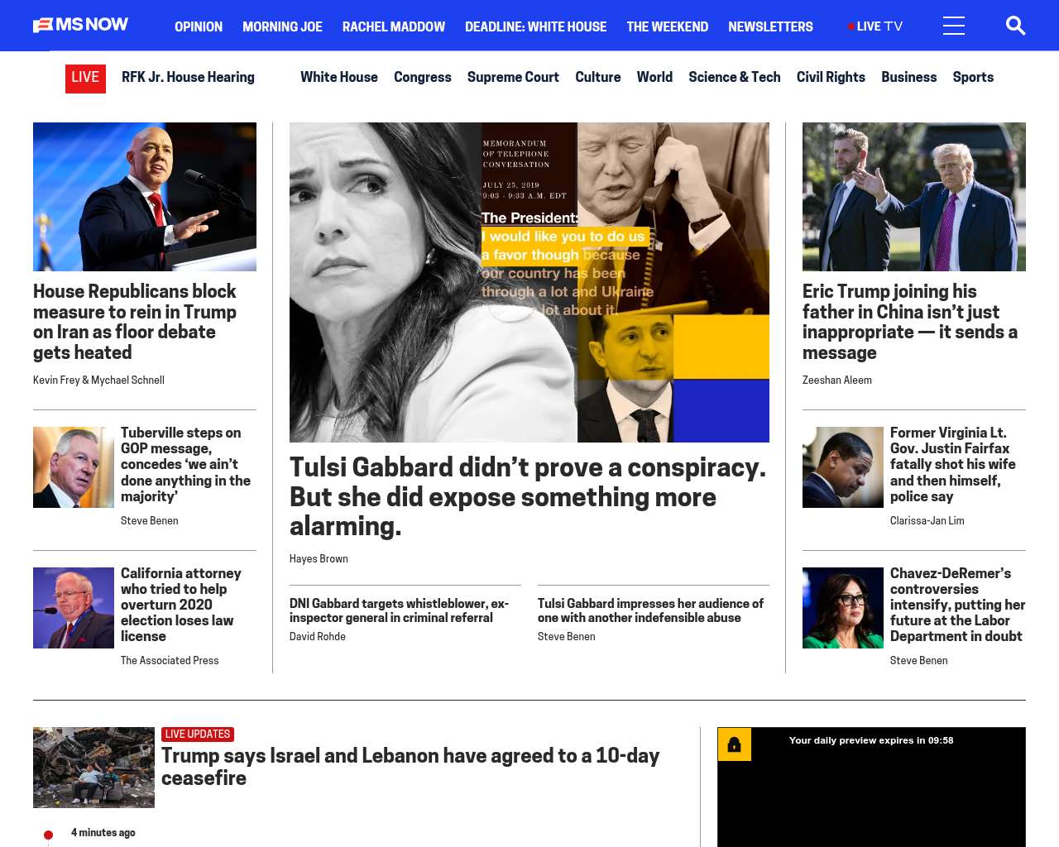Read Tulsi Gabbard conspiracy headline article
Viewport: 1059px width, 847px height.
point(528,496)
